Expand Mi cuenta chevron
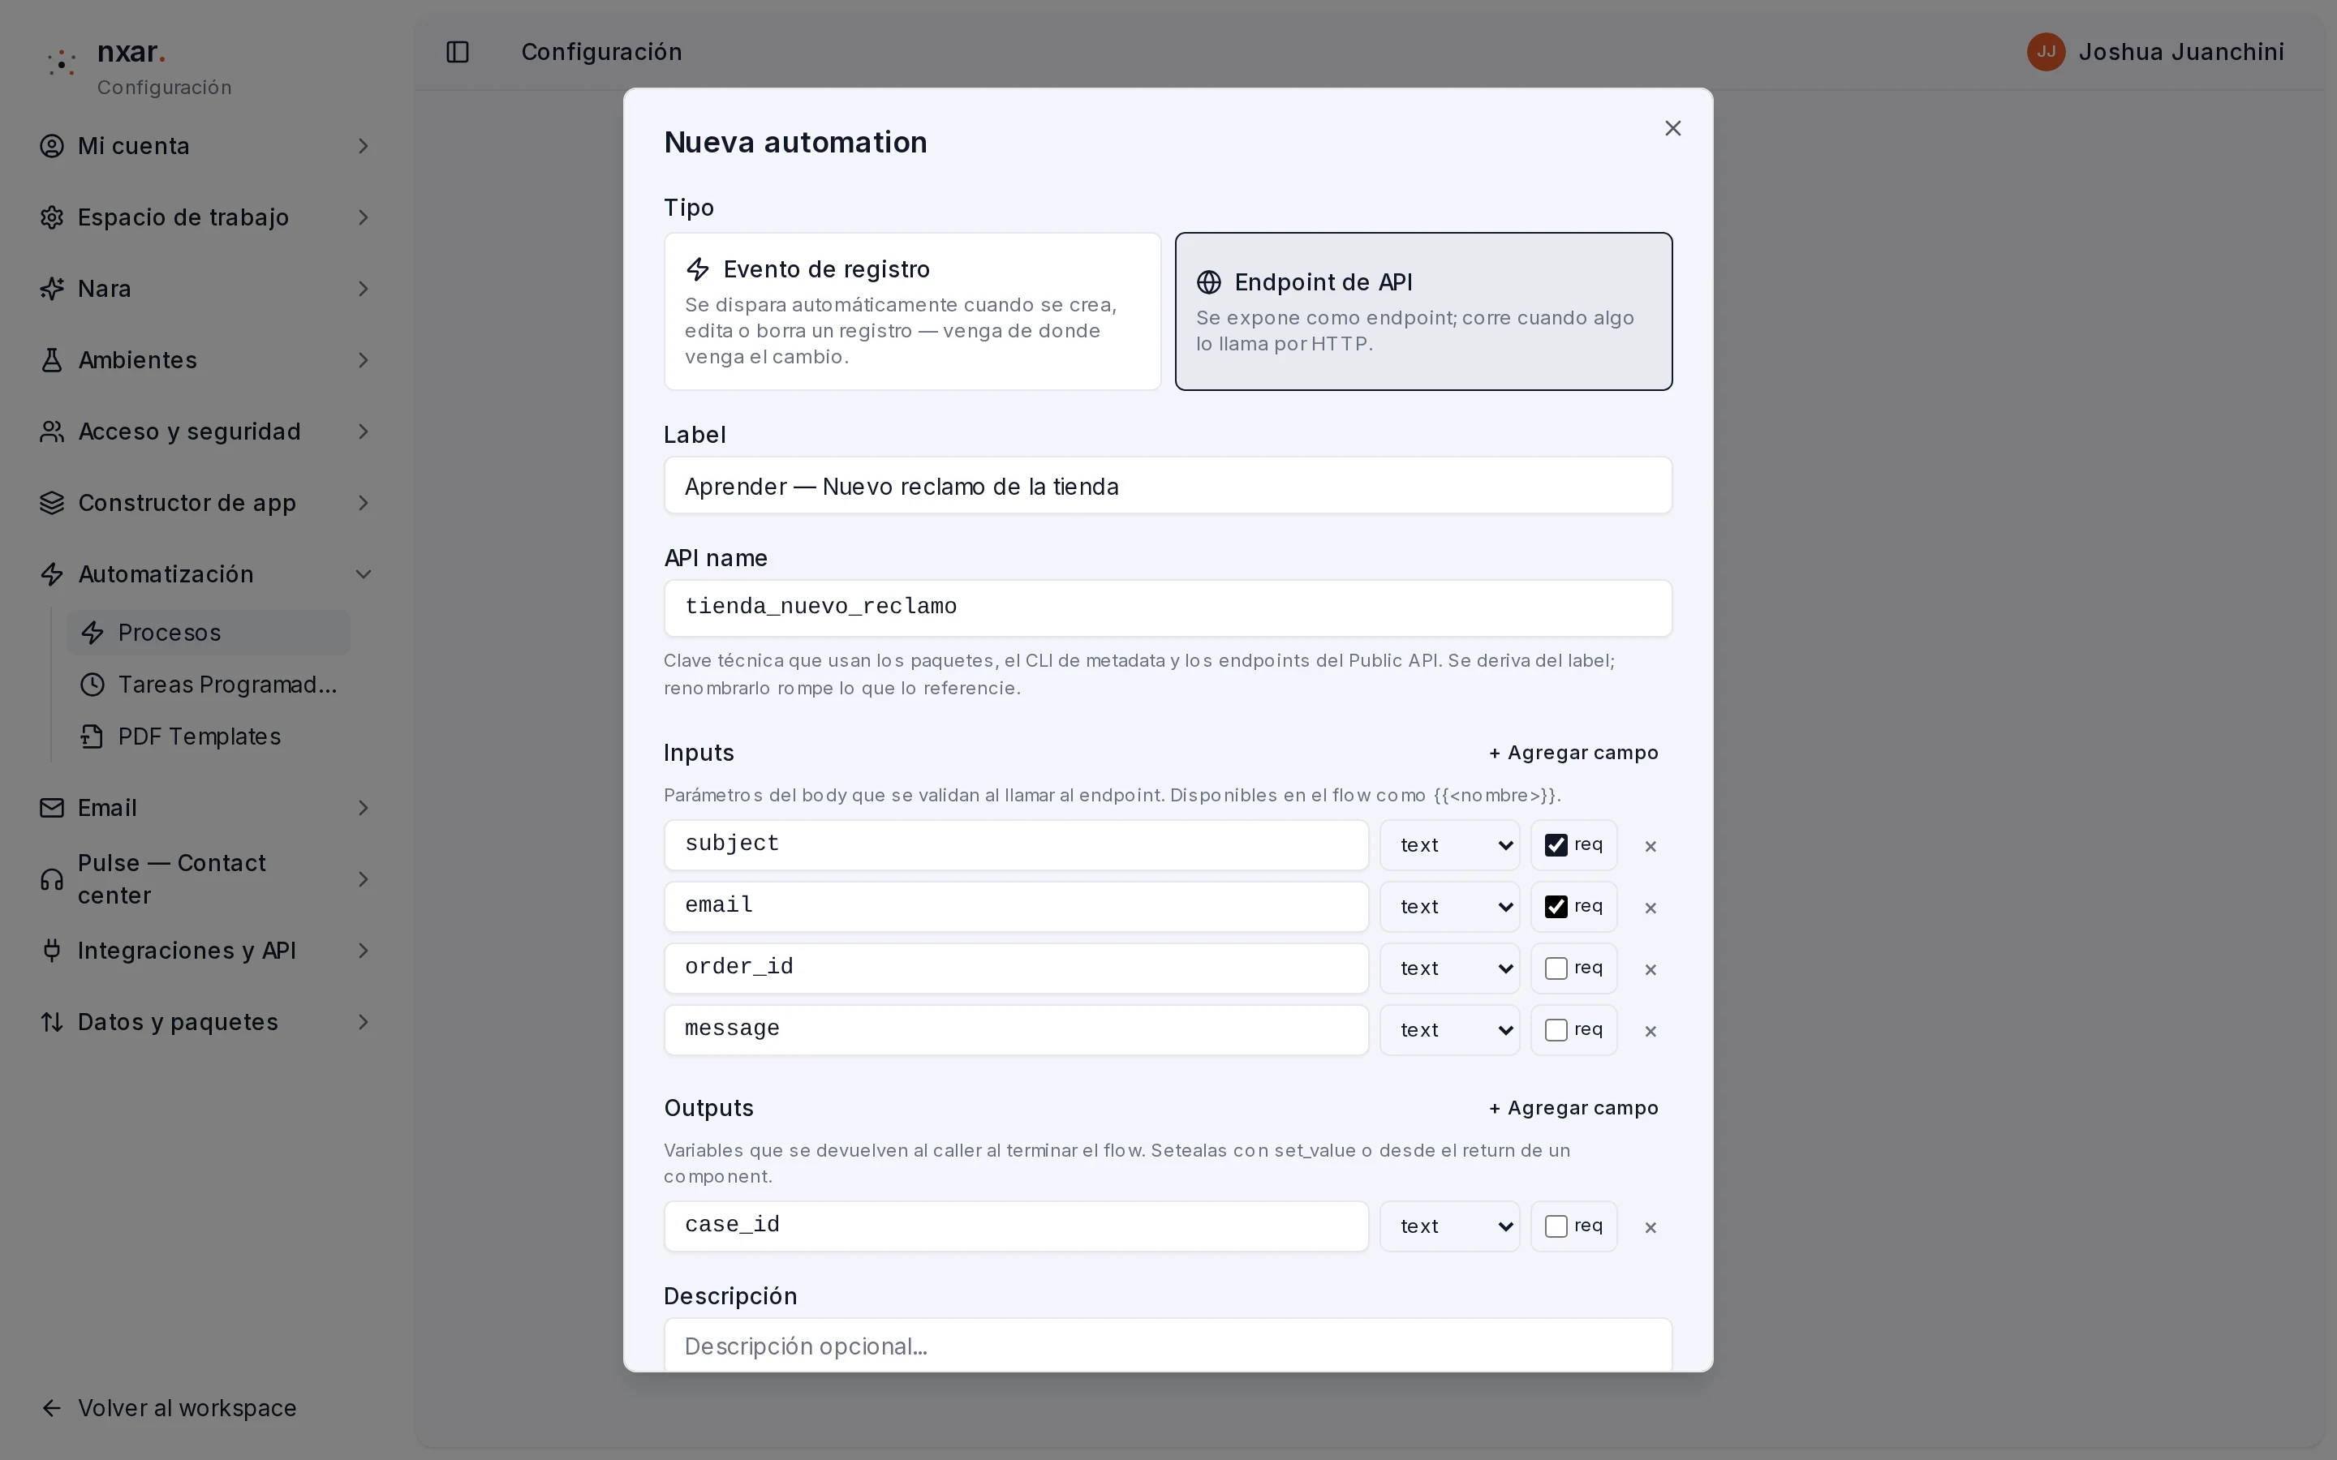2337x1460 pixels. coord(363,146)
